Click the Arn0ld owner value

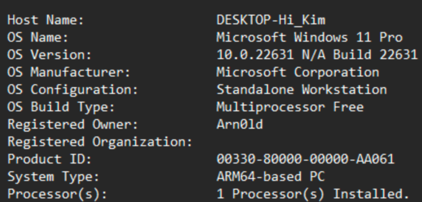(239, 125)
